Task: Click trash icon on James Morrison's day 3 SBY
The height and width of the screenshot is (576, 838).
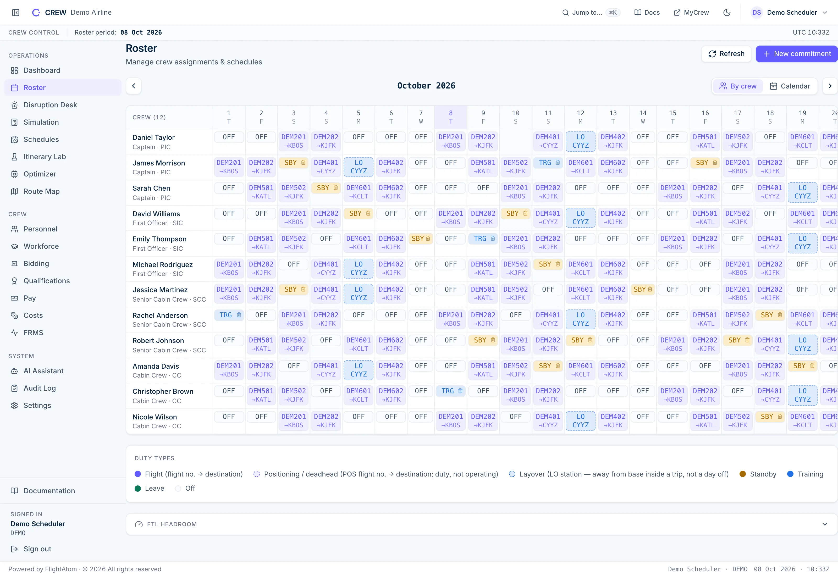Action: (303, 163)
